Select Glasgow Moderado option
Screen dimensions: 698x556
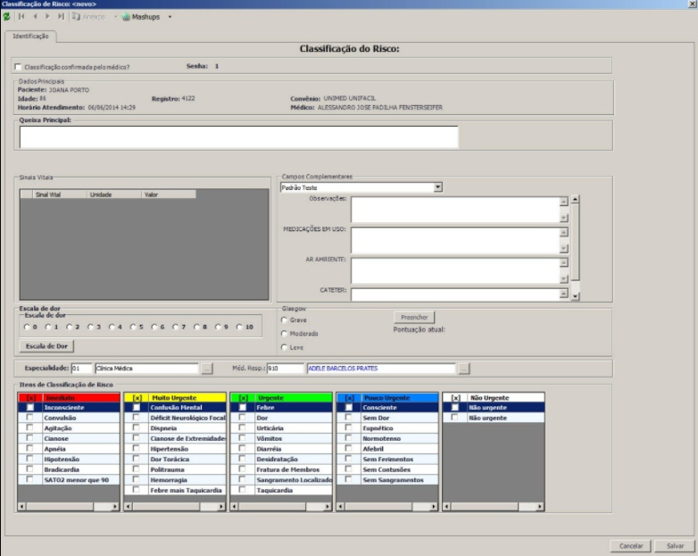pyautogui.click(x=284, y=334)
